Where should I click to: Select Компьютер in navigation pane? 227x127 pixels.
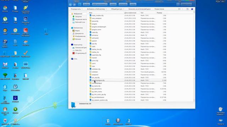[77, 45]
